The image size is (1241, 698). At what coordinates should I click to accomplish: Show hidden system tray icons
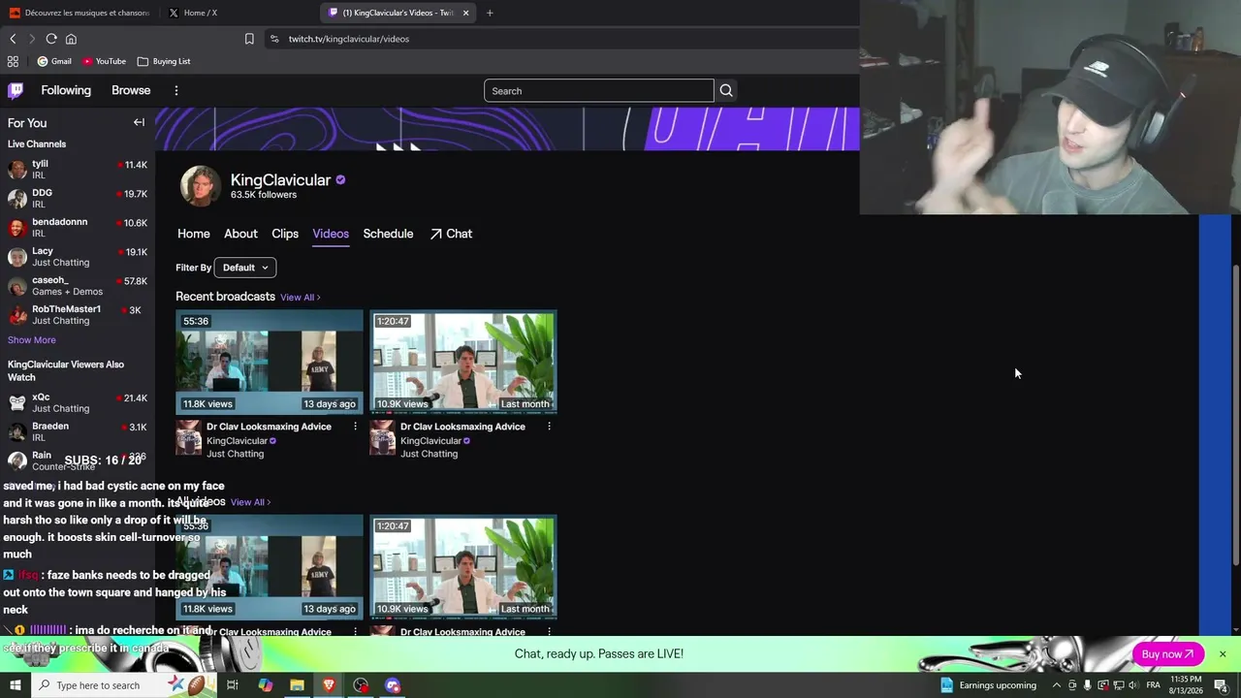(1057, 685)
